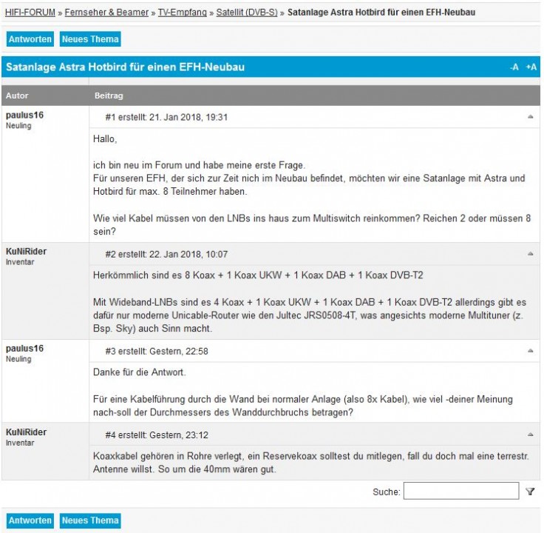Decrease font size with -A
Screen dimensions: 544x533
[x=514, y=67]
